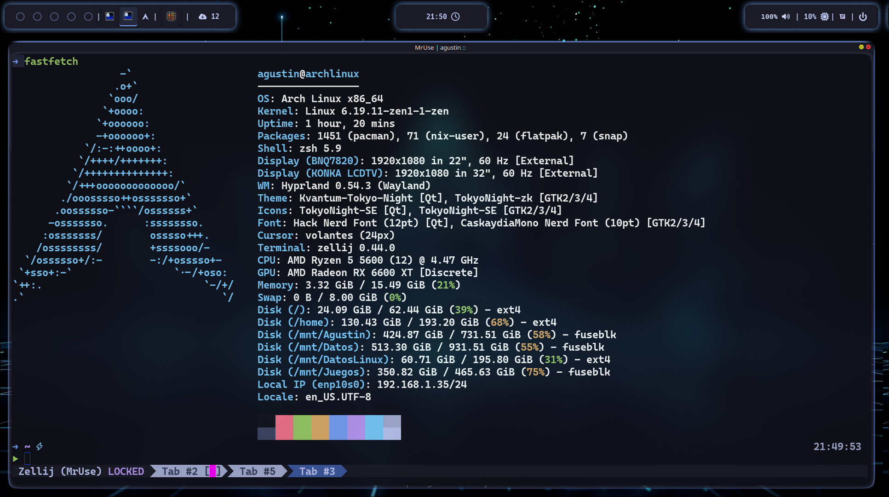Select the active Tab #3
Screen dimensions: 889x497
tap(317, 471)
